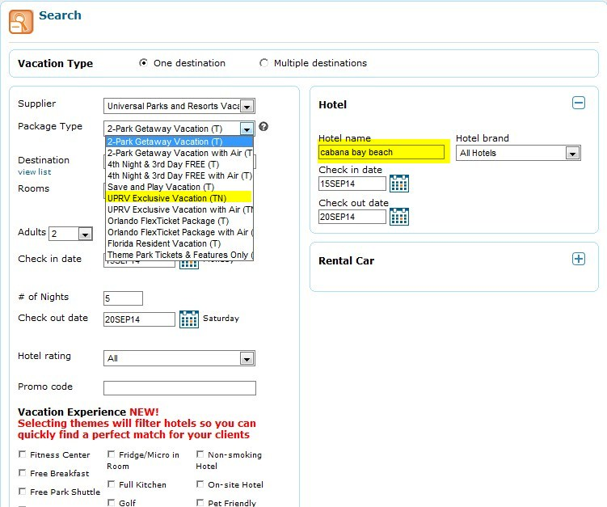
Task: Enable the Free Breakfast checkbox
Action: [23, 473]
